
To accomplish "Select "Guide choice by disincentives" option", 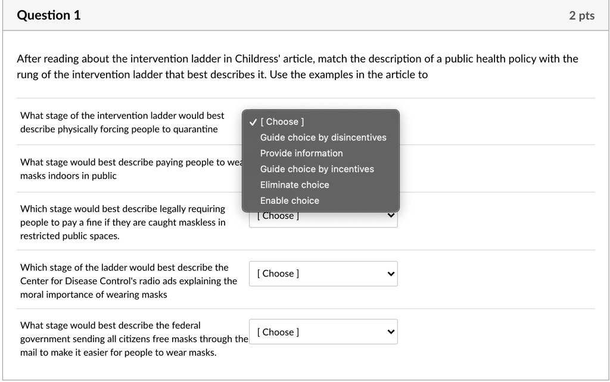I will (x=323, y=138).
